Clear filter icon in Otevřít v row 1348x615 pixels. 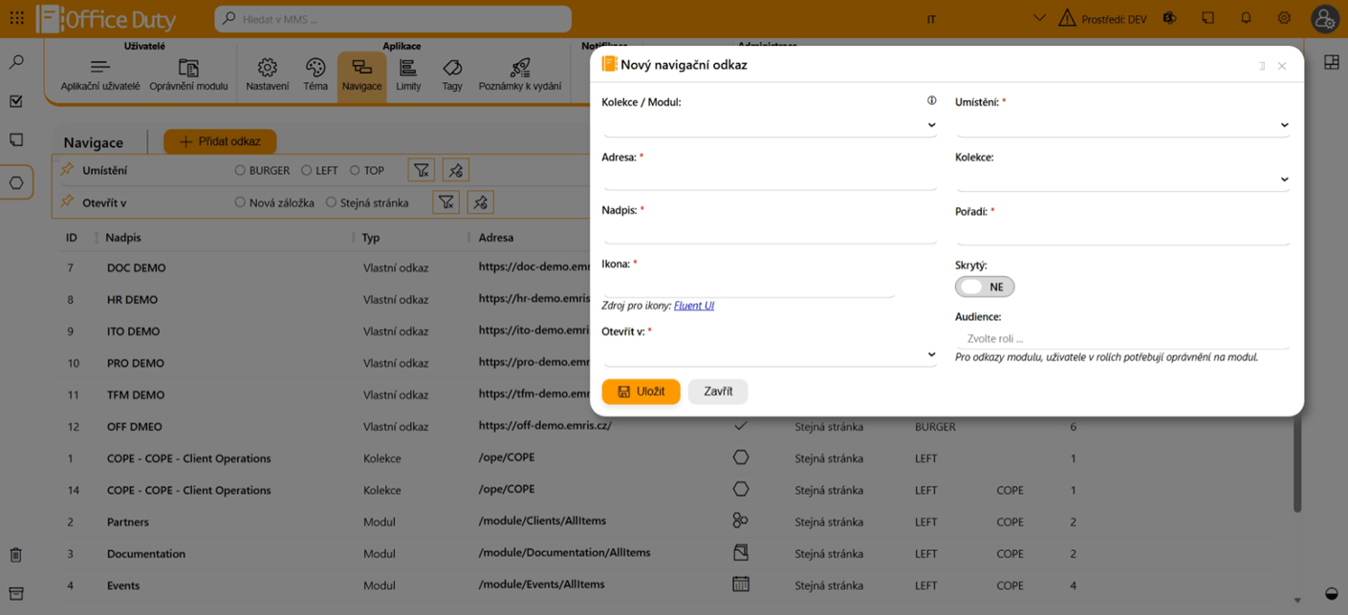(481, 202)
